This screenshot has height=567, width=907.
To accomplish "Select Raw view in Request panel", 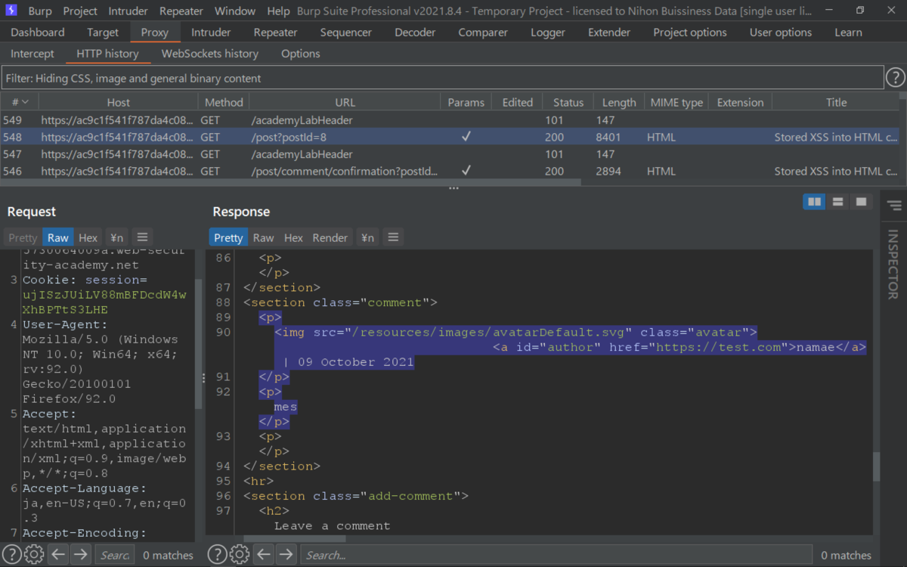I will point(57,237).
